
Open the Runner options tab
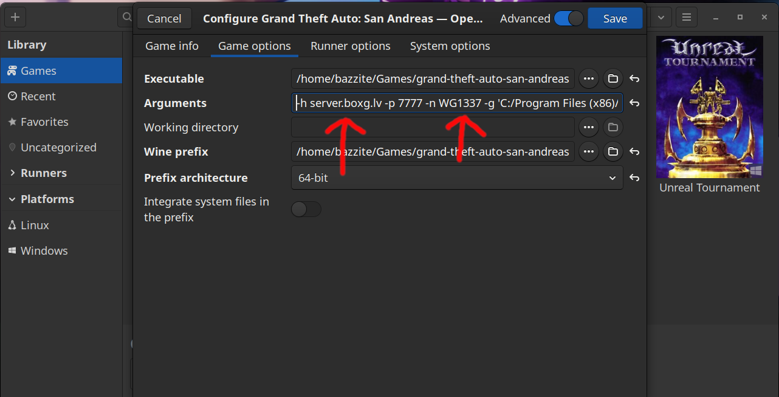[351, 46]
